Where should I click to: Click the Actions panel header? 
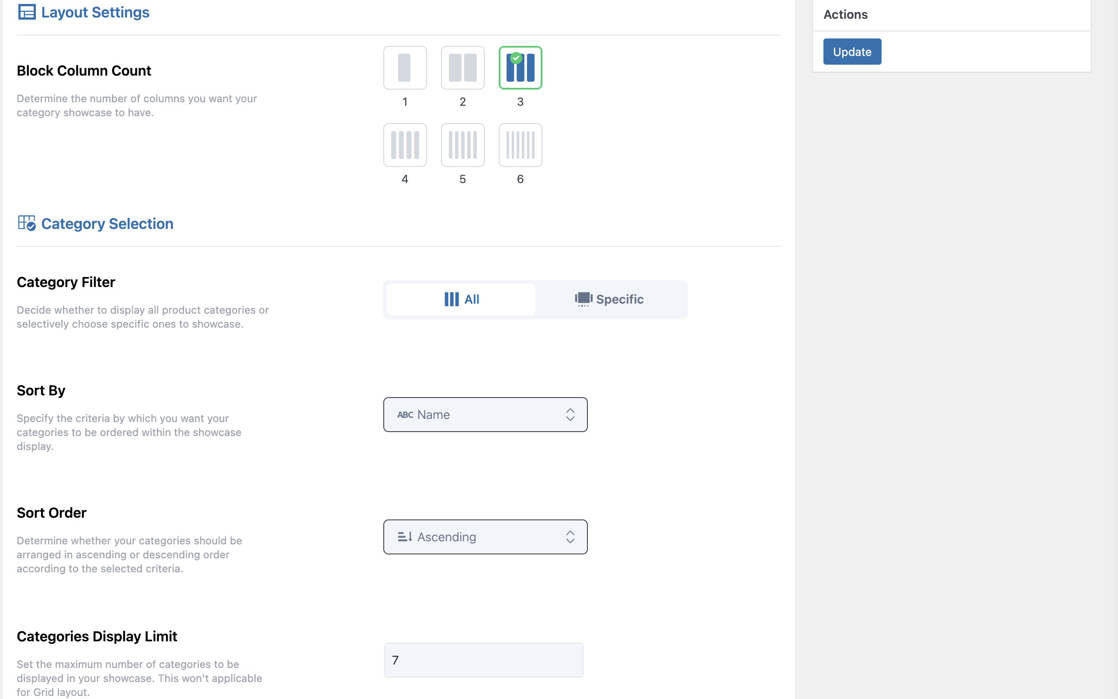[845, 15]
